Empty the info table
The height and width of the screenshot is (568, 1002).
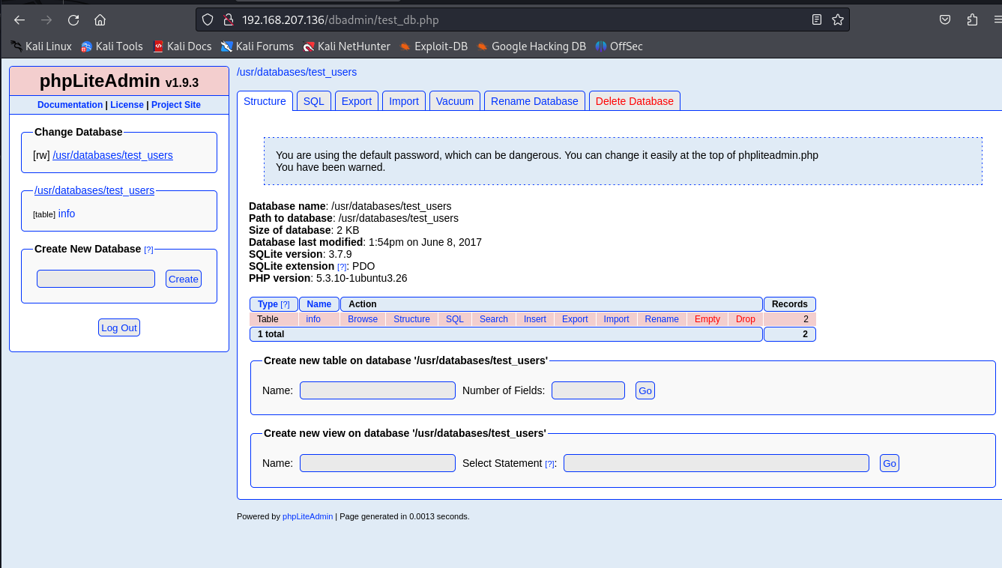point(707,319)
